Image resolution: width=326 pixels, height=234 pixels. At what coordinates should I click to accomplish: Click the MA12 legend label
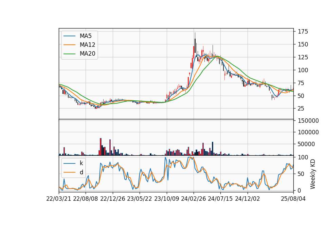click(87, 45)
